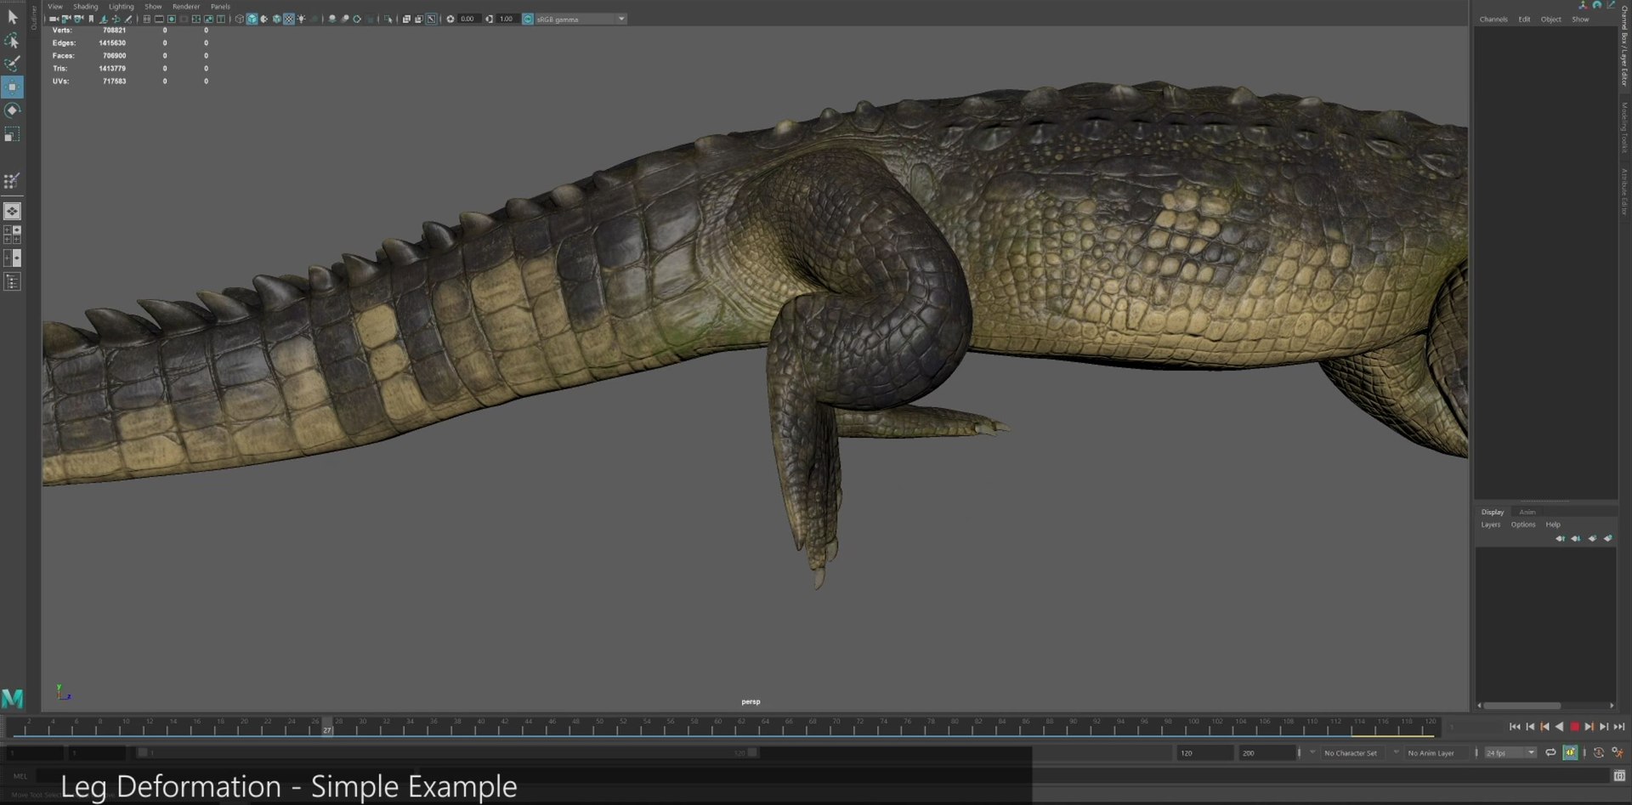Viewport: 1632px width, 805px height.
Task: Toggle playback loop mode
Action: click(x=1550, y=753)
